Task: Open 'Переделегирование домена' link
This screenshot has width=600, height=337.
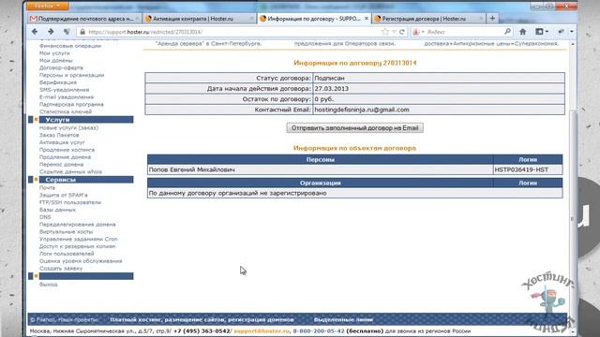Action: 77,225
